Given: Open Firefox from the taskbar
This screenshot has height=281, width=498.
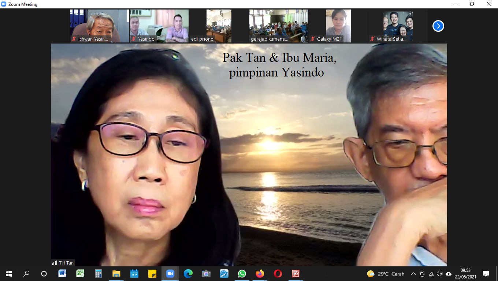Looking at the screenshot, I should tap(260, 274).
